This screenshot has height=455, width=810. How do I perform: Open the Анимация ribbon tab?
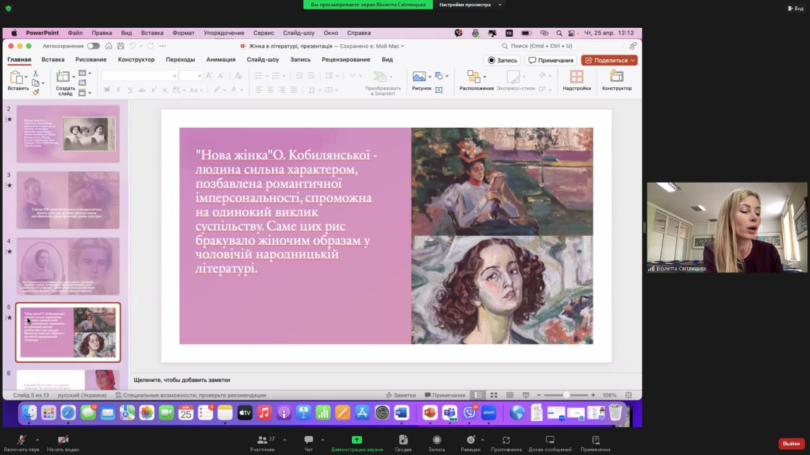click(220, 59)
